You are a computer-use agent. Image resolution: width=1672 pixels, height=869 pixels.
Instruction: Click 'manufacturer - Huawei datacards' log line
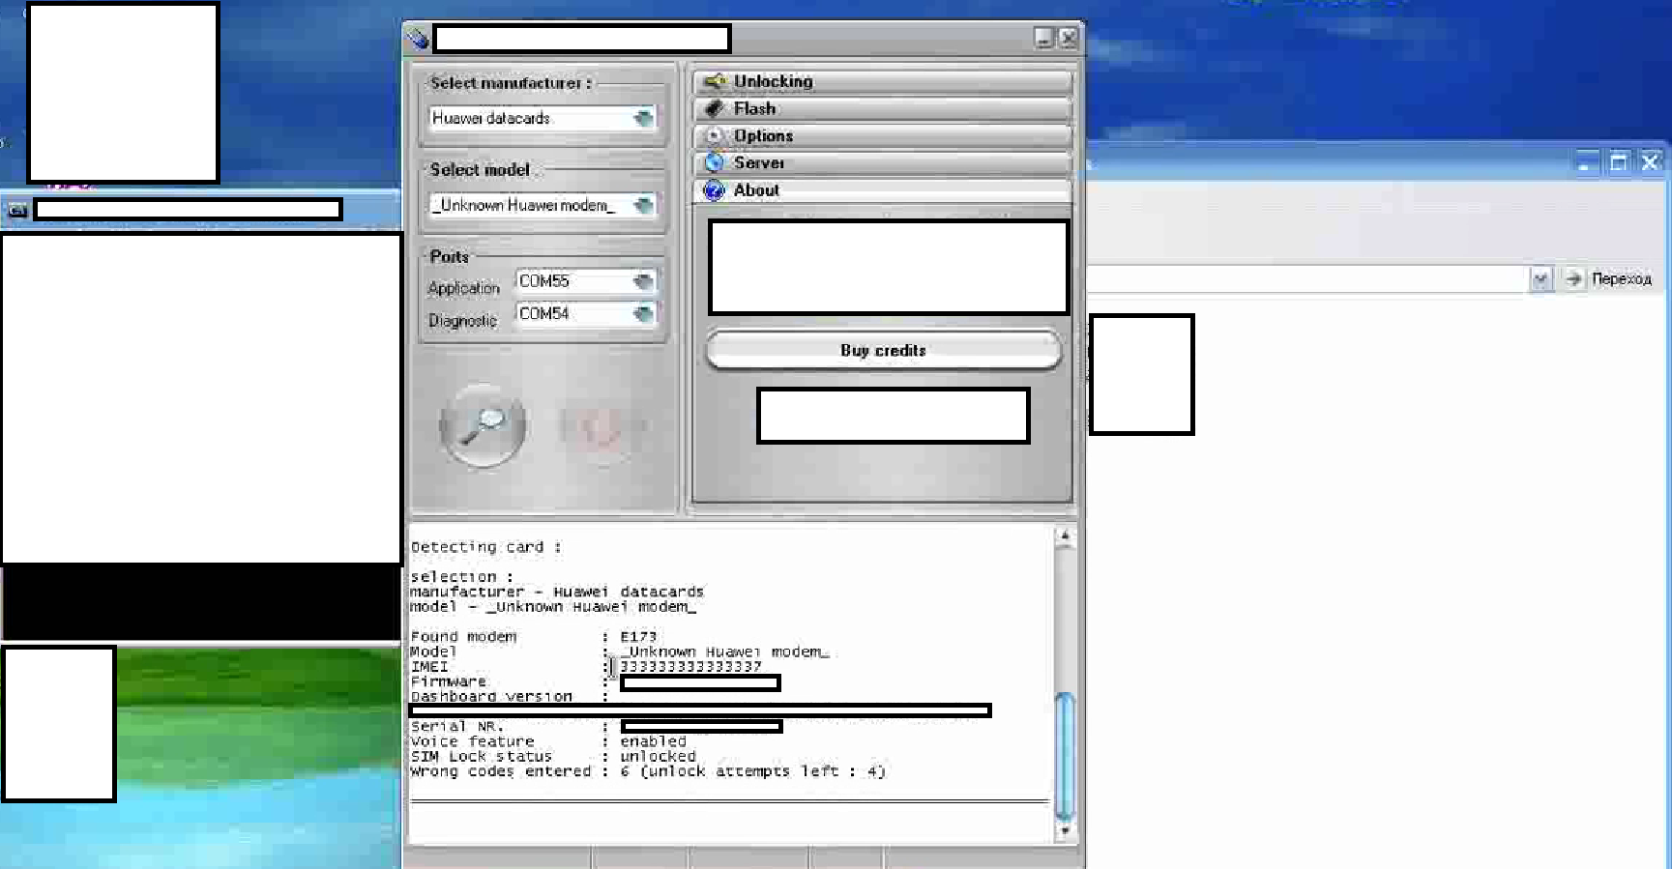tap(557, 592)
